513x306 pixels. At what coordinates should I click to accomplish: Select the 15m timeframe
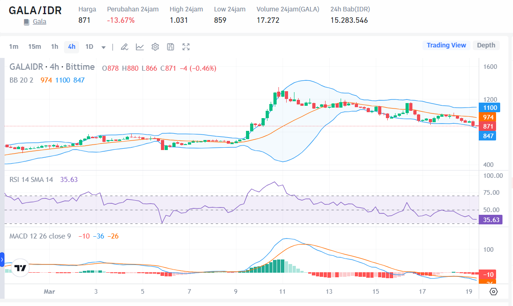click(34, 47)
